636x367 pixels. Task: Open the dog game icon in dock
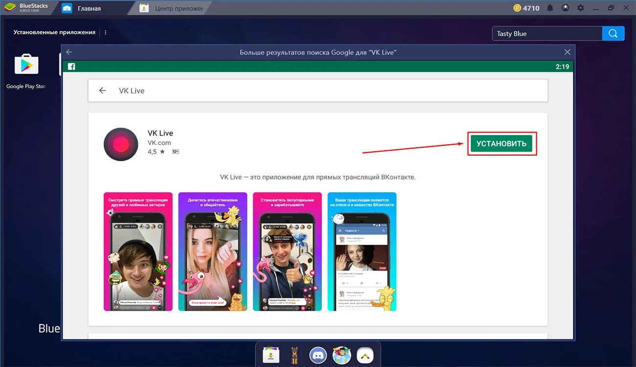(295, 355)
